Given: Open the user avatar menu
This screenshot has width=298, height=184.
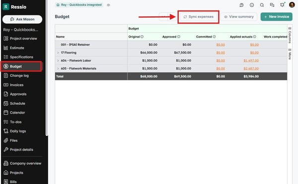Looking at the screenshot, I should point(292,5).
